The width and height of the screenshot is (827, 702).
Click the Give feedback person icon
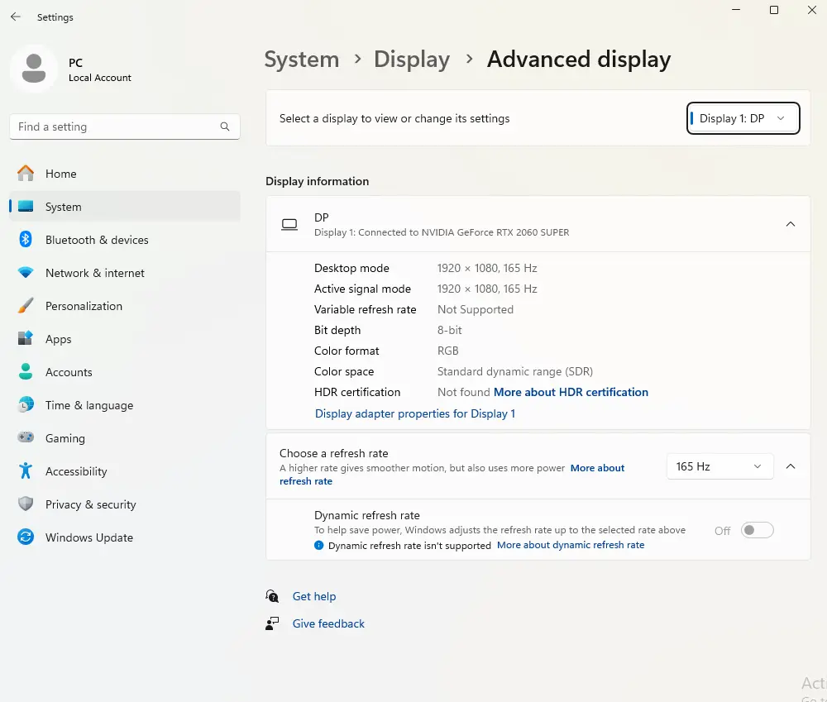click(x=272, y=623)
